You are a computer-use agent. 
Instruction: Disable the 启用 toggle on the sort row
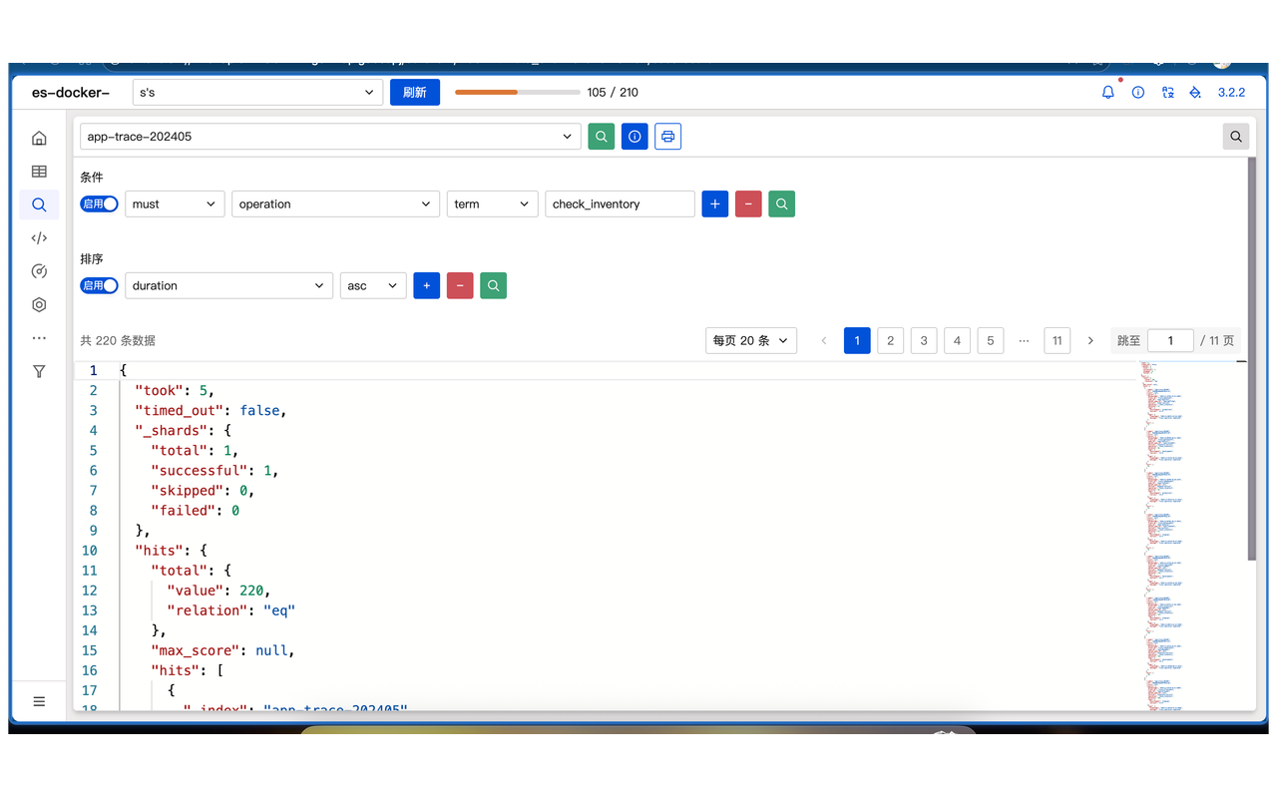coord(99,285)
